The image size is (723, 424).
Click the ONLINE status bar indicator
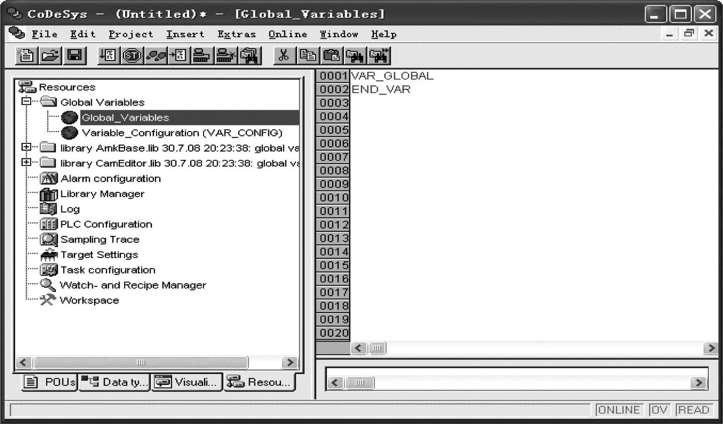point(619,410)
